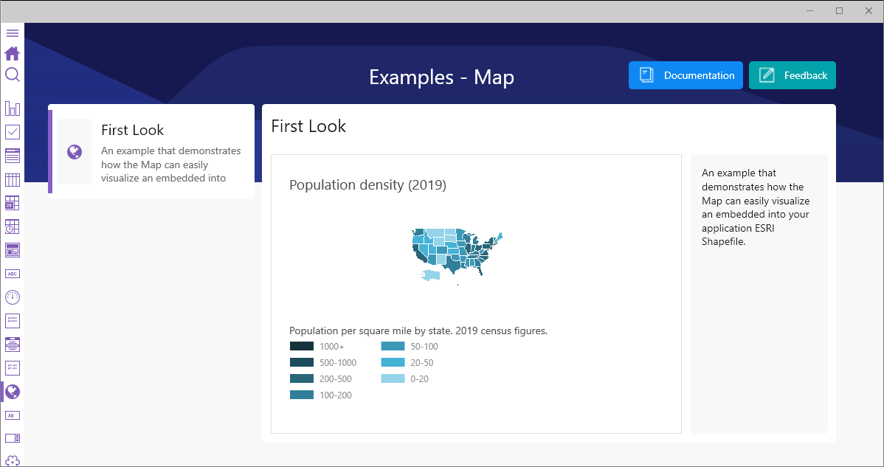Open the hamburger navigation menu
This screenshot has height=467, width=884.
point(12,32)
